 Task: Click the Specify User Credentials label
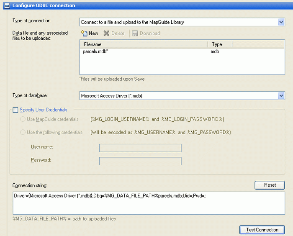pos(44,110)
